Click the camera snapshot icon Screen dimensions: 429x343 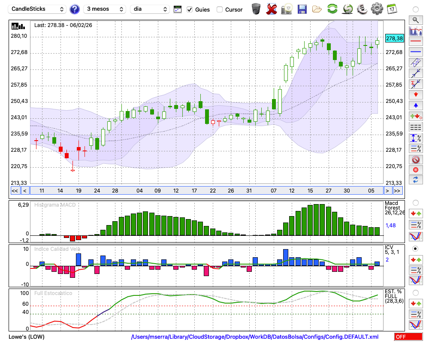[x=287, y=9]
